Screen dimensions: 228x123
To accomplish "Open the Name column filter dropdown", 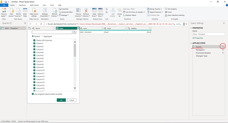I will click(54, 28).
